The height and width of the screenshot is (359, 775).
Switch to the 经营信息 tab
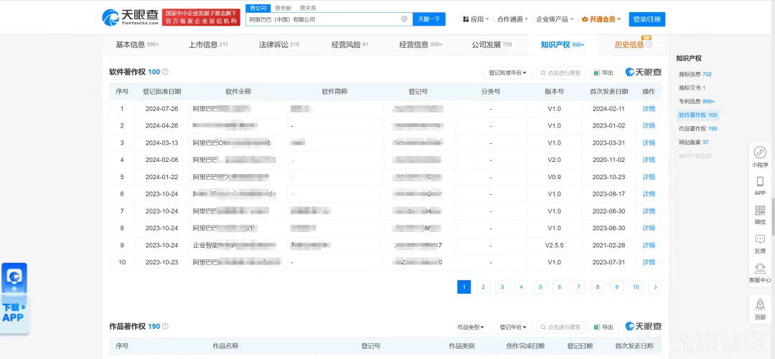[421, 44]
